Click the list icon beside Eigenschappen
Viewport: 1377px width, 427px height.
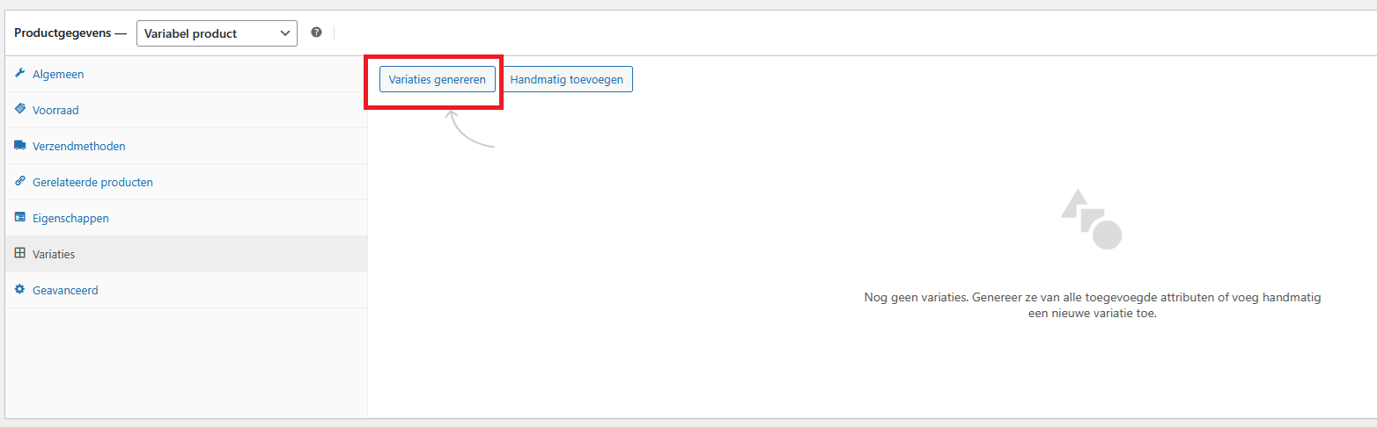coord(20,218)
